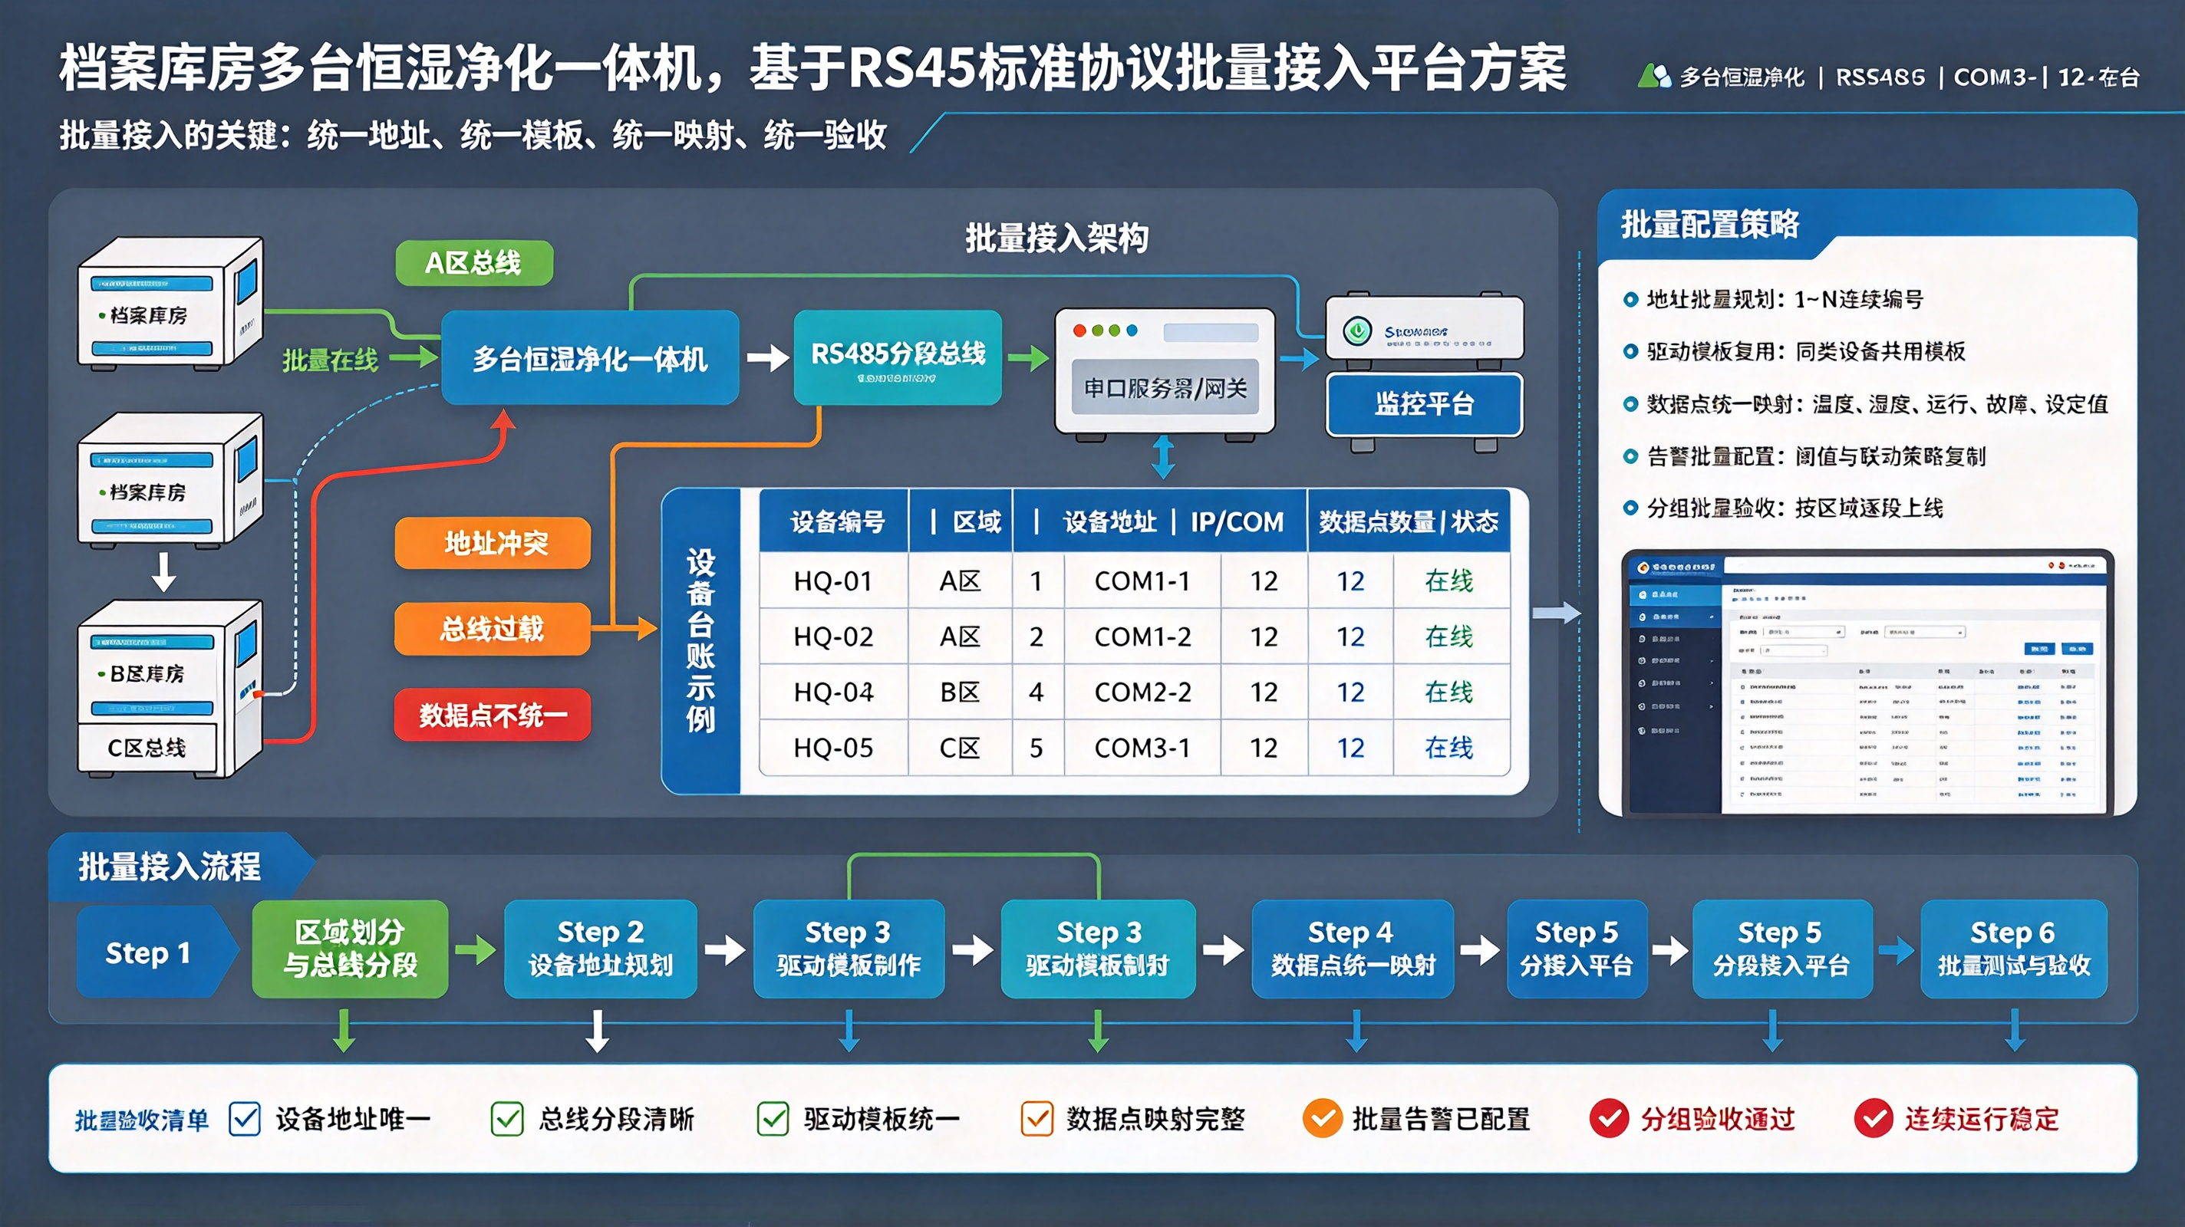
Task: Click the 告警批量配置 bullet item
Action: pos(1804,456)
